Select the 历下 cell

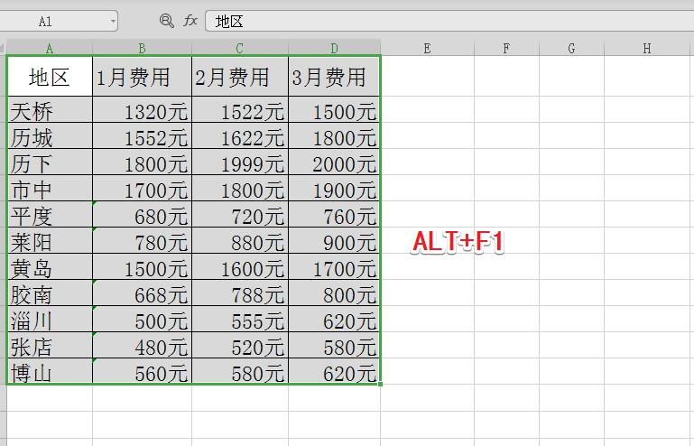pos(50,162)
